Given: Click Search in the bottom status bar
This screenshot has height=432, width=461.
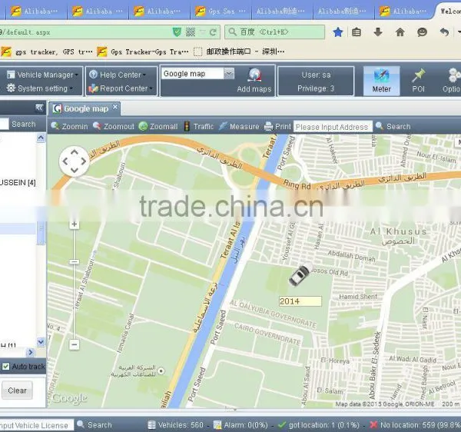Looking at the screenshot, I should tap(95, 425).
